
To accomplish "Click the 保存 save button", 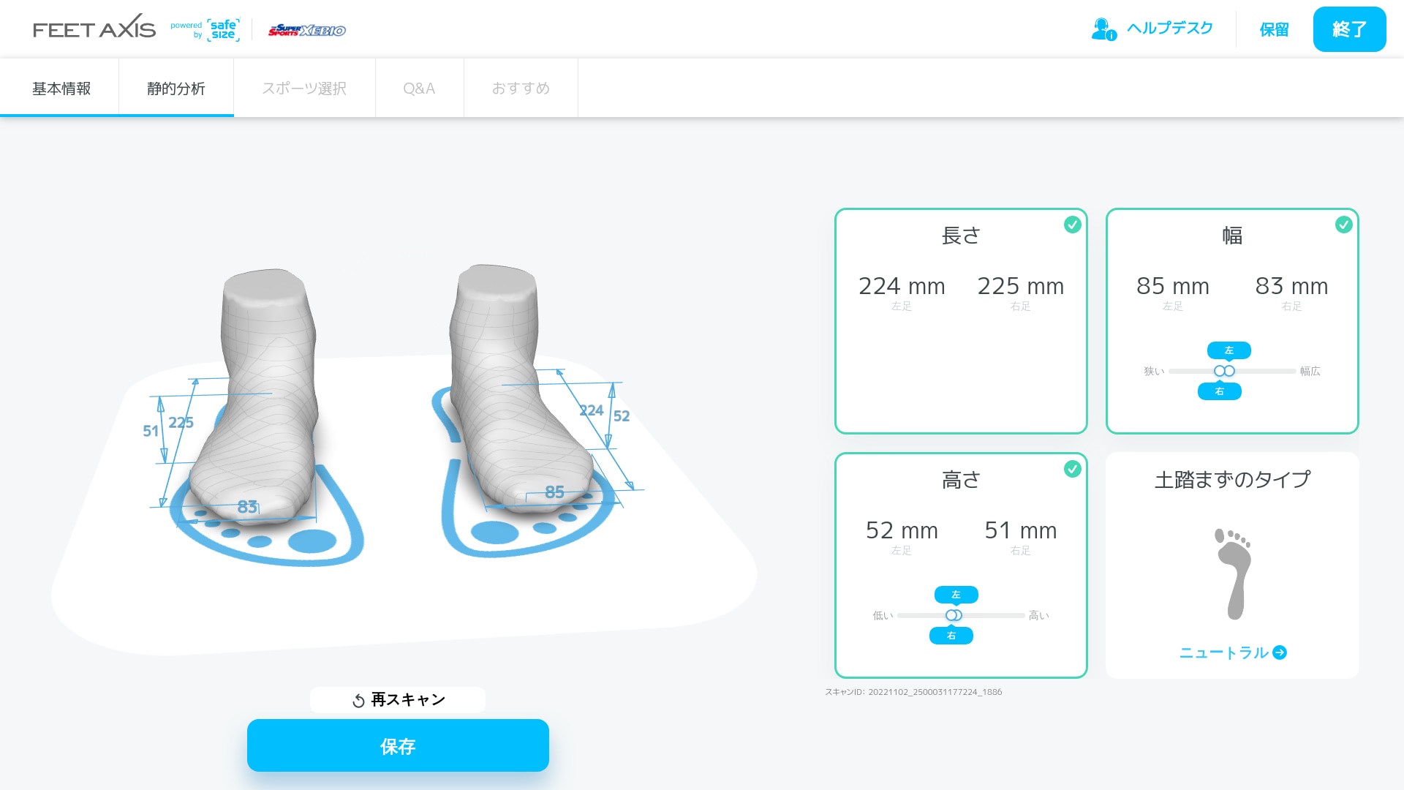I will pyautogui.click(x=397, y=746).
